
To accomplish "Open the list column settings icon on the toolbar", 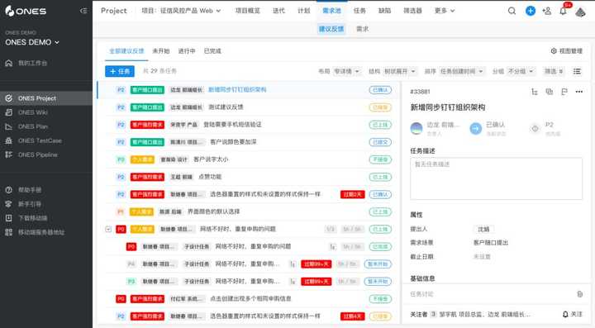I will pyautogui.click(x=577, y=71).
